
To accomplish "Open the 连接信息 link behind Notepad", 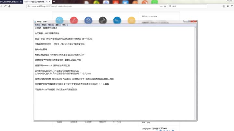I will click(x=74, y=122).
